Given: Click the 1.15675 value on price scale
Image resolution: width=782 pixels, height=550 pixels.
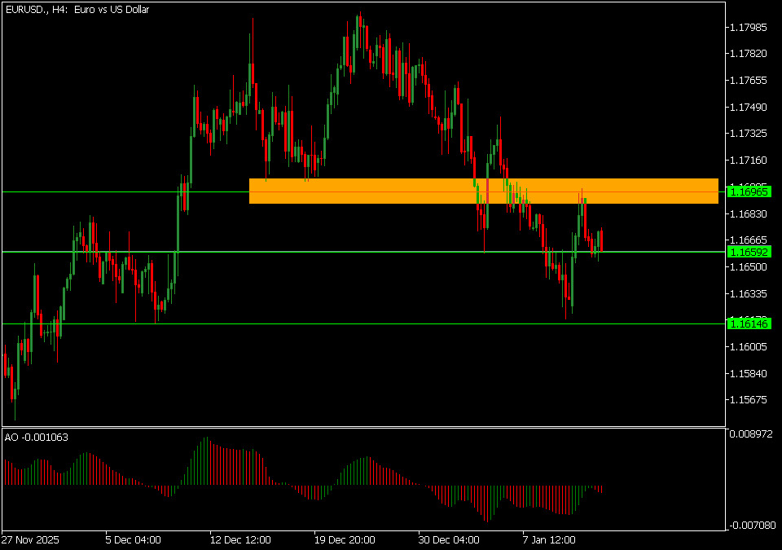Looking at the screenshot, I should tap(749, 400).
